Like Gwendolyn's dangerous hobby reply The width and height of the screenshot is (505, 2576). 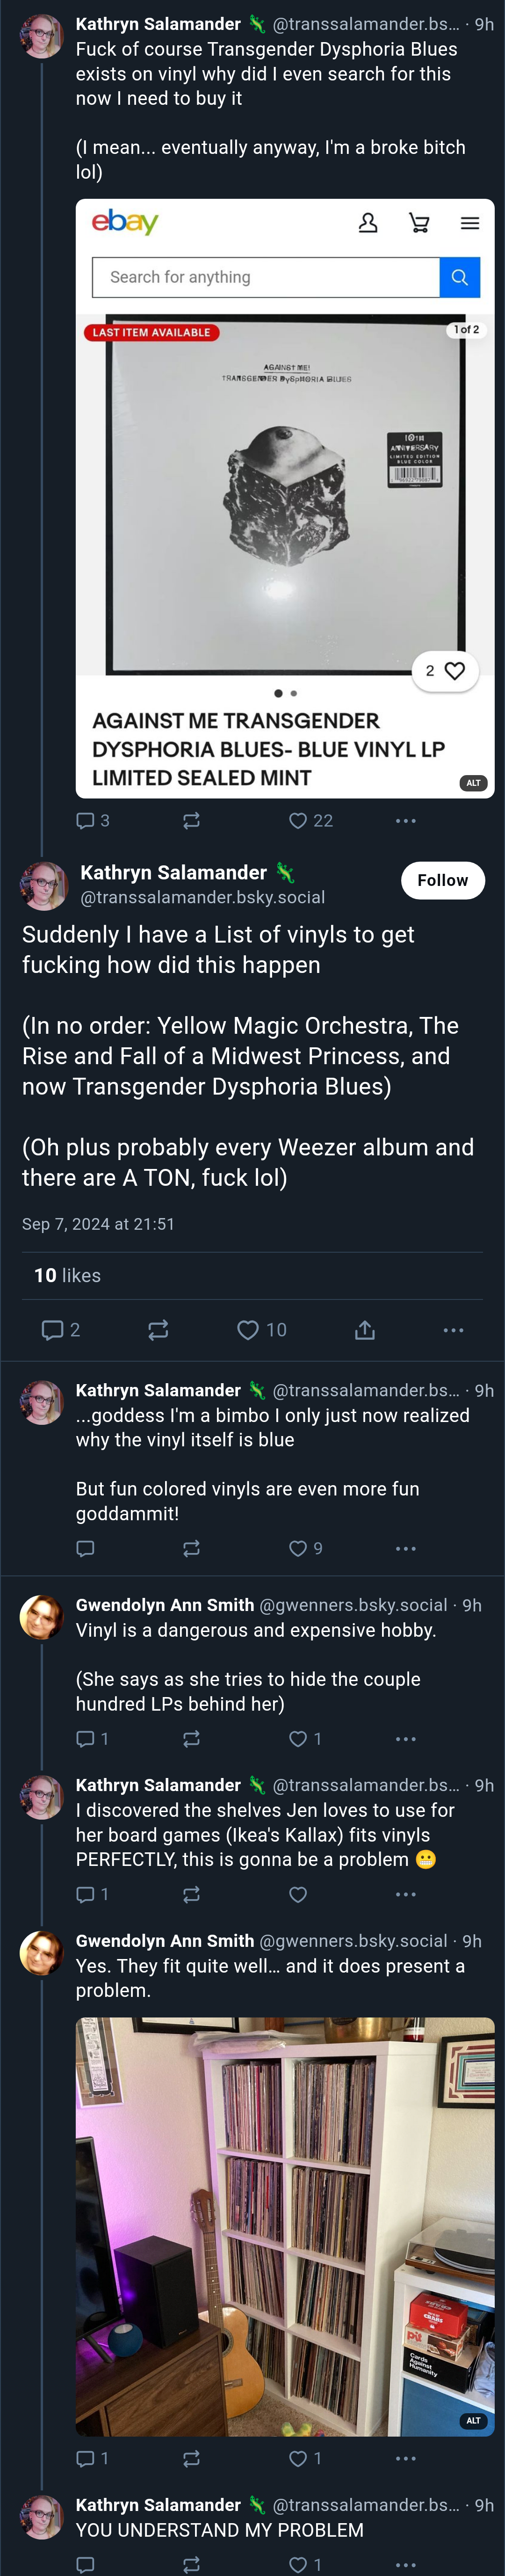point(305,1739)
